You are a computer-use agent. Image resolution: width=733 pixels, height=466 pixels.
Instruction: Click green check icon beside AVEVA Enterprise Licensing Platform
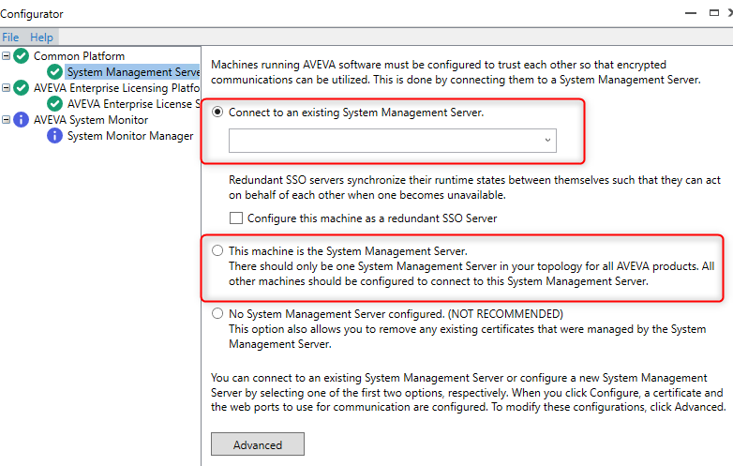pyautogui.click(x=21, y=88)
